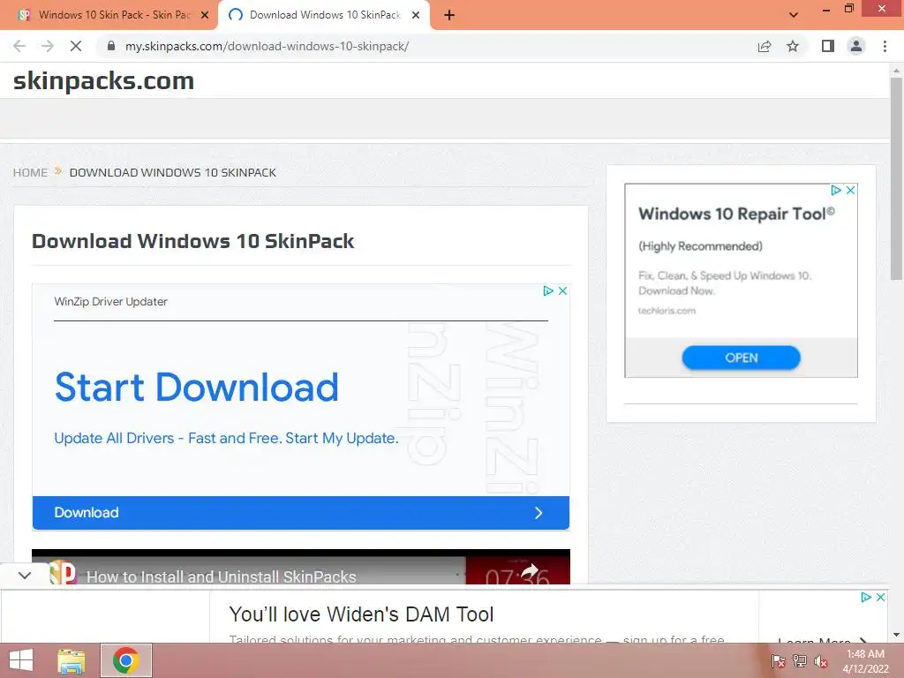Select the Download Windows 10 SkinPack tab
The height and width of the screenshot is (678, 904).
coord(325,15)
